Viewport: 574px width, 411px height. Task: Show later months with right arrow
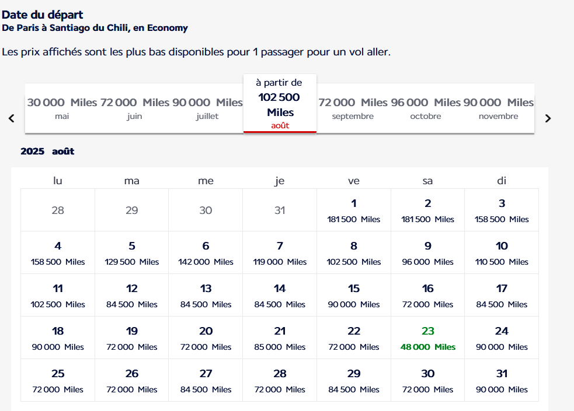548,118
